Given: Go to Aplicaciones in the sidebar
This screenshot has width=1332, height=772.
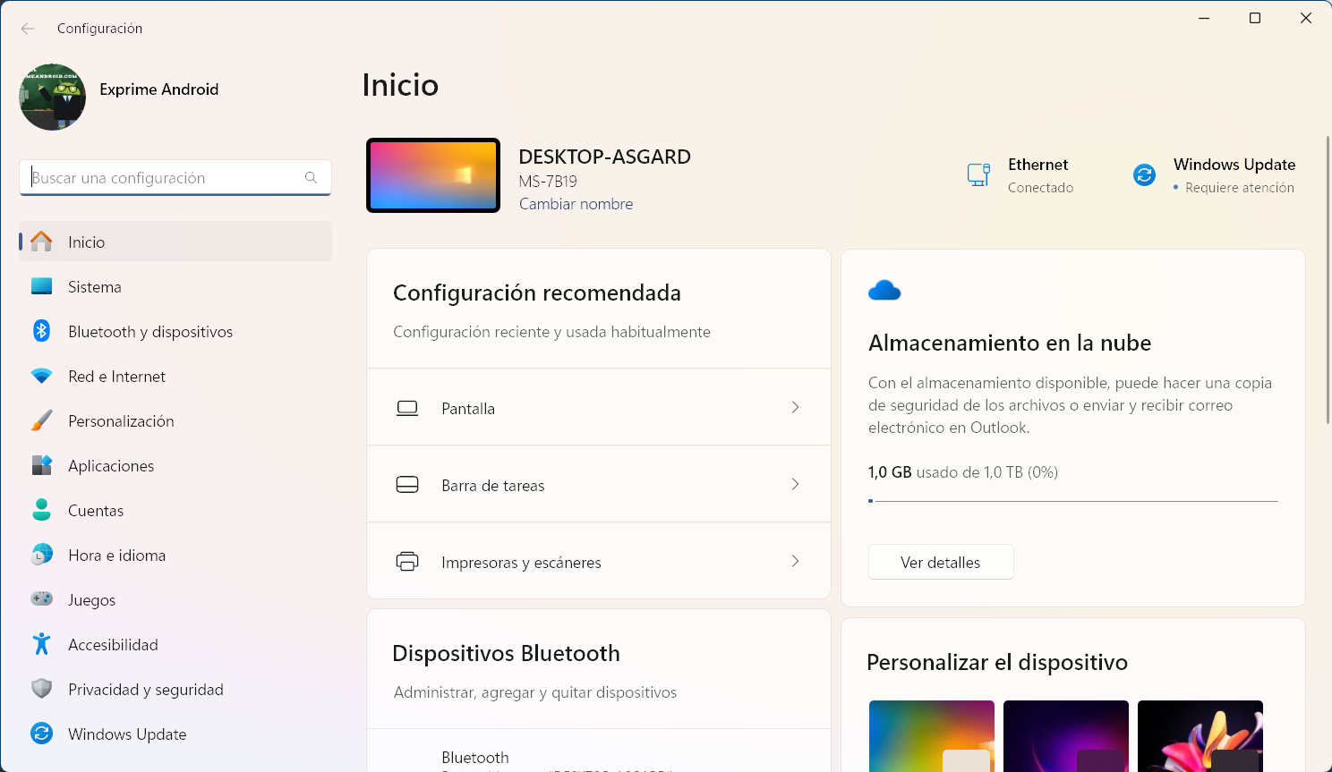Looking at the screenshot, I should point(111,466).
